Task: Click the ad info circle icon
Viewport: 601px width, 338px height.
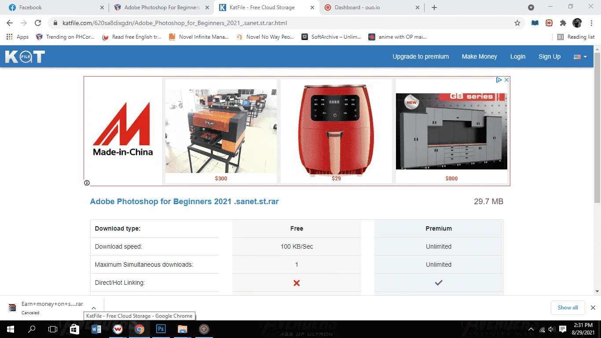Action: tap(87, 183)
